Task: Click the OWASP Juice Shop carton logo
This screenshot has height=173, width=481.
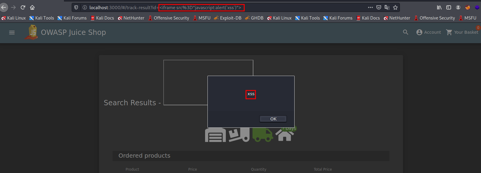Action: click(x=31, y=32)
